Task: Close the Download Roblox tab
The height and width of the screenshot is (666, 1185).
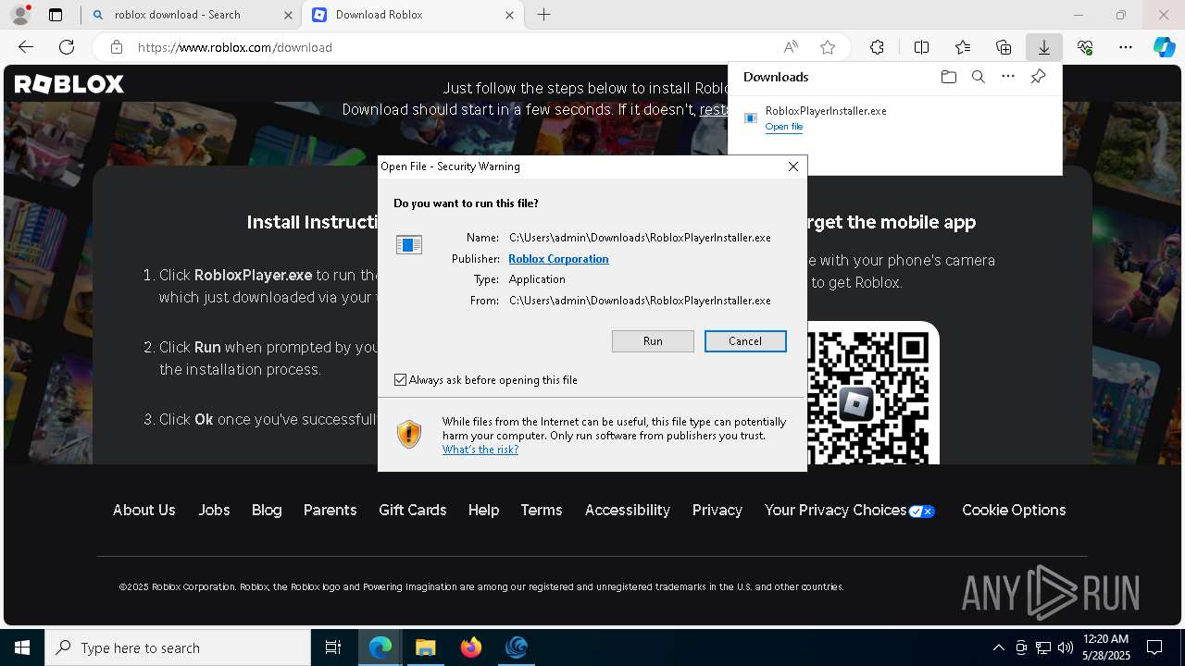Action: [509, 15]
